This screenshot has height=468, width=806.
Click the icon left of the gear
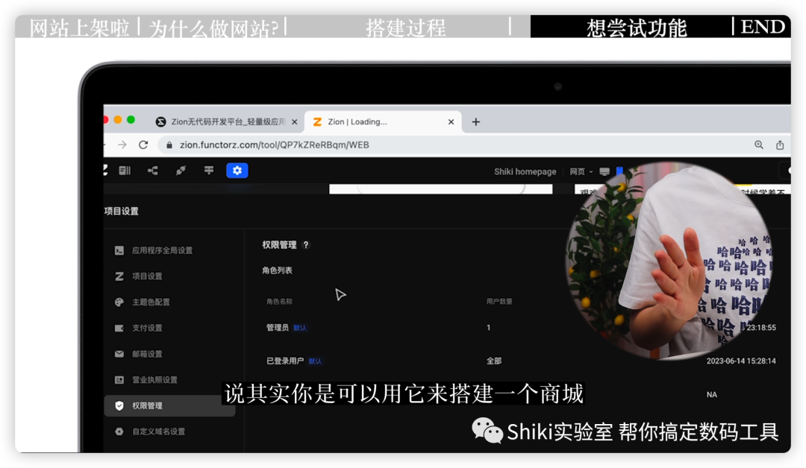[x=209, y=171]
